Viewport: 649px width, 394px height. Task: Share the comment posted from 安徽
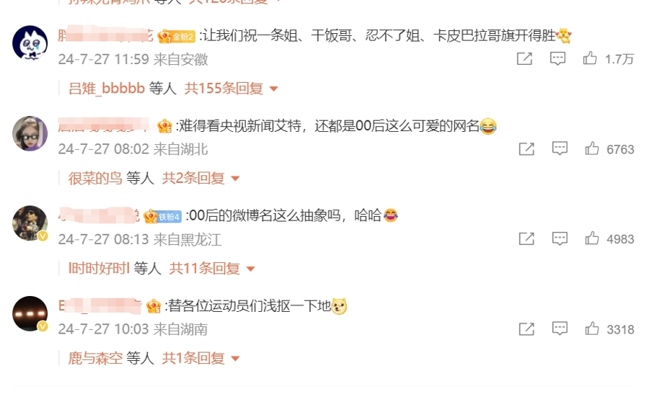[x=524, y=59]
